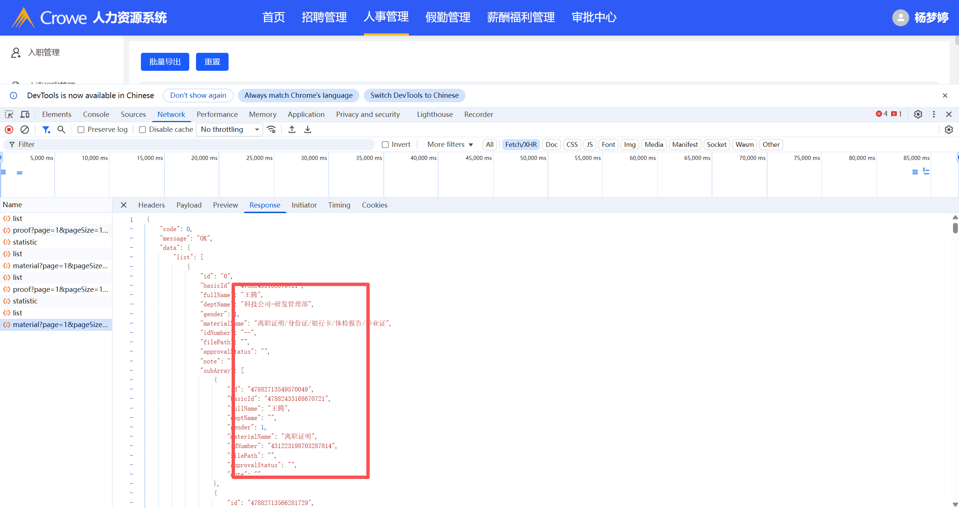Screen dimensions: 959x508
Task: Check the Disable cache option
Action: [x=142, y=130]
